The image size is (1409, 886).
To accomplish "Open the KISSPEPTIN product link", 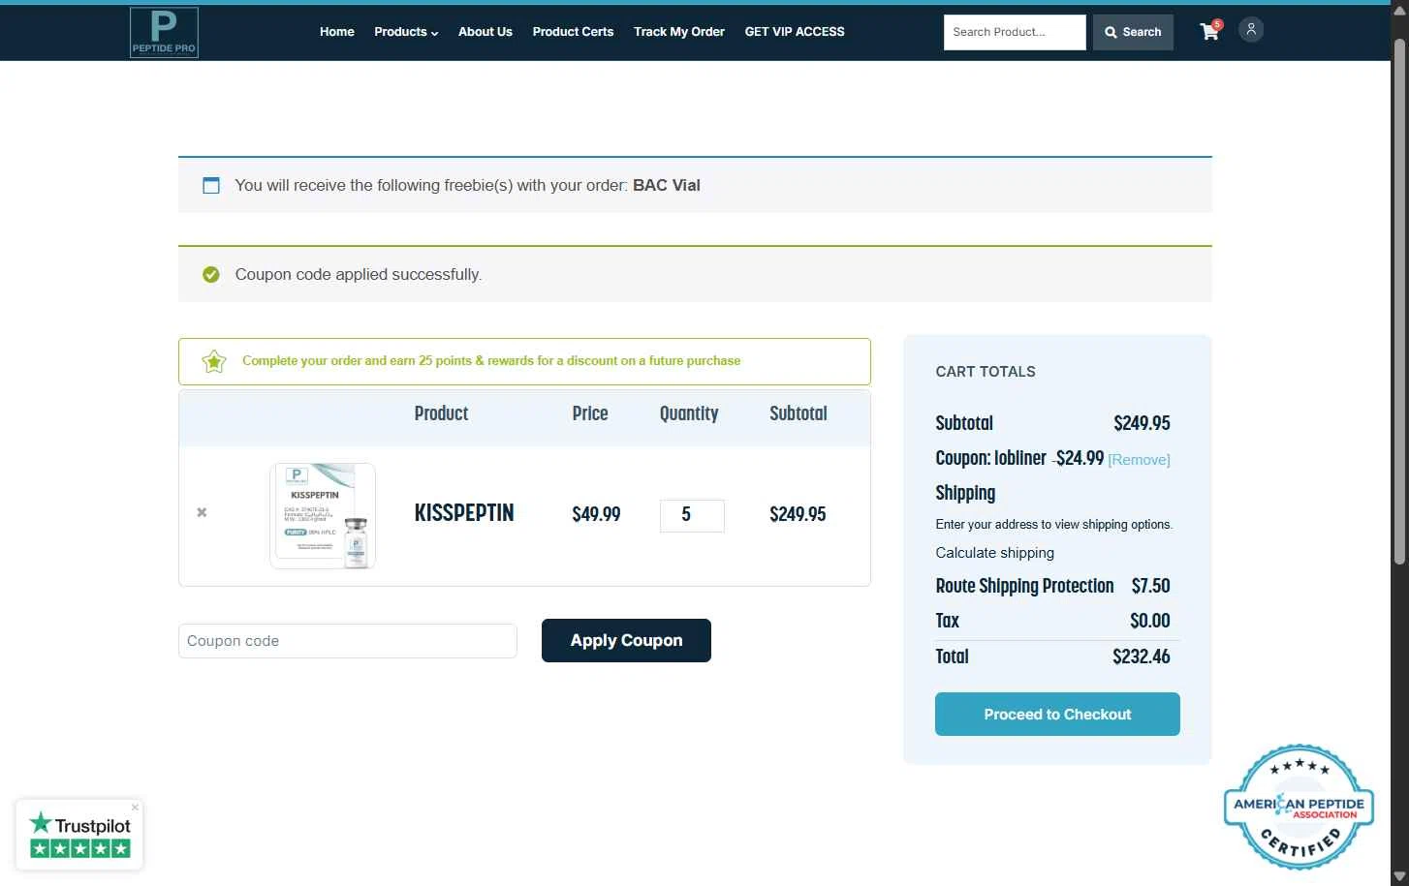I will pyautogui.click(x=464, y=513).
